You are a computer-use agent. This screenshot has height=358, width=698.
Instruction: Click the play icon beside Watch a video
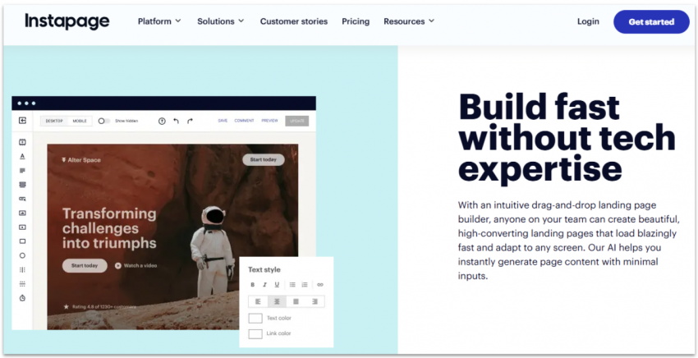pyautogui.click(x=118, y=266)
